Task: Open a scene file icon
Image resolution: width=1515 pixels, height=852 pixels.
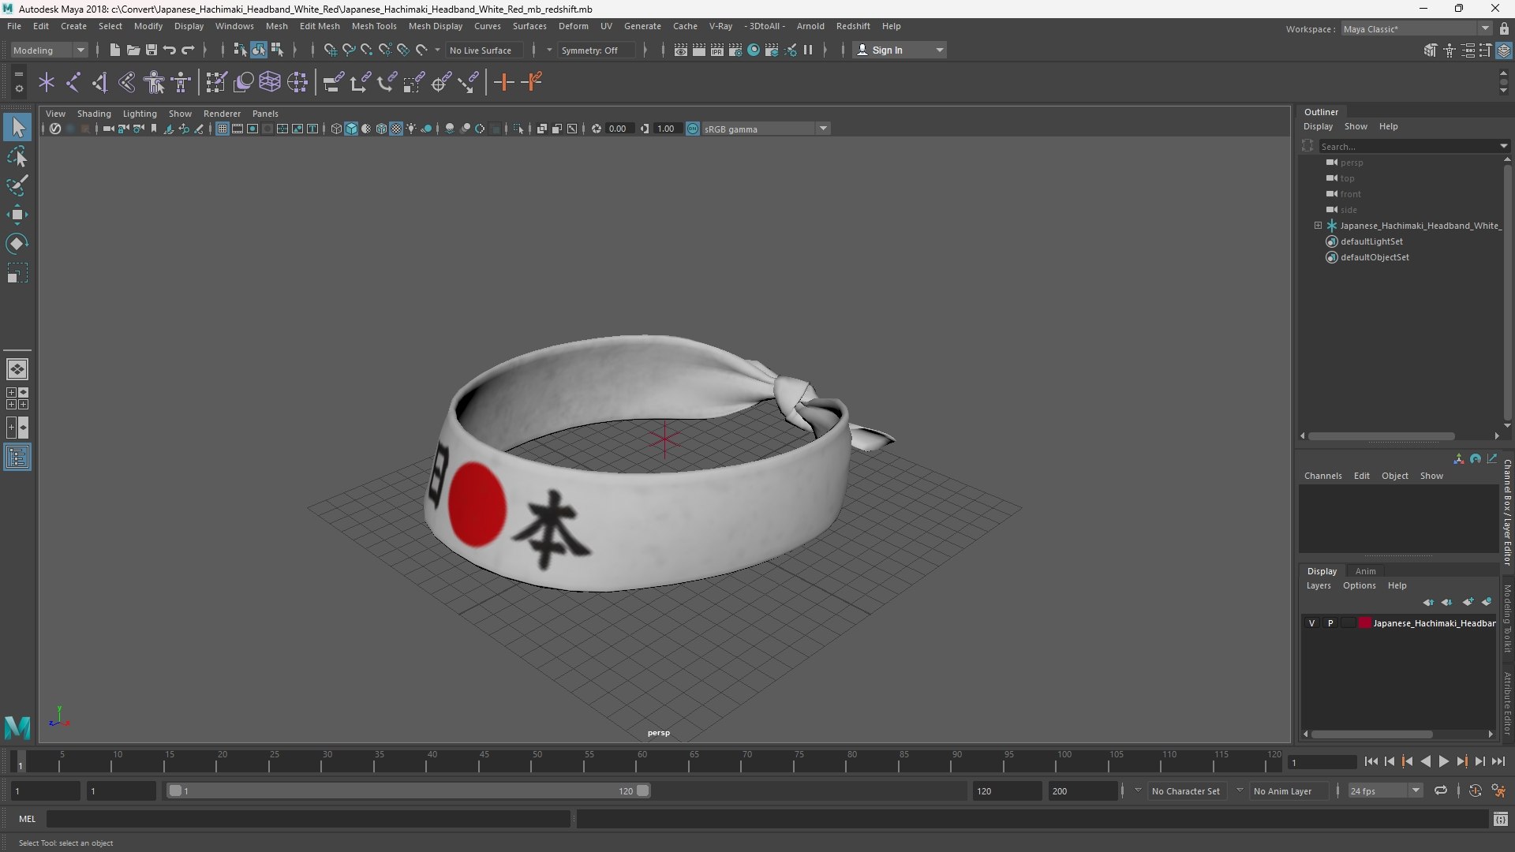Action: pyautogui.click(x=133, y=50)
